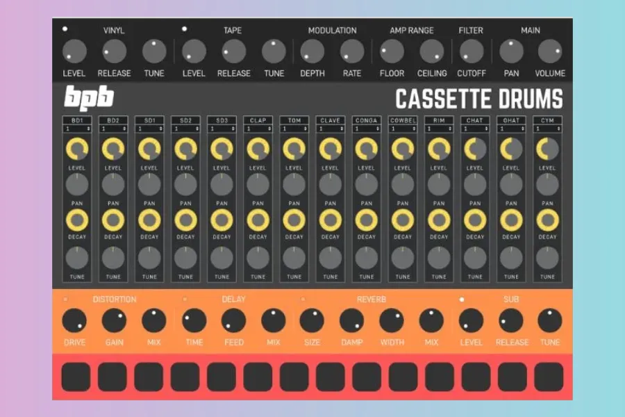Image resolution: width=625 pixels, height=417 pixels.
Task: Click the RIM channel Pan knob
Action: (439, 185)
